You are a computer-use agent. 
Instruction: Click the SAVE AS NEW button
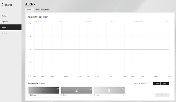tap(162, 95)
